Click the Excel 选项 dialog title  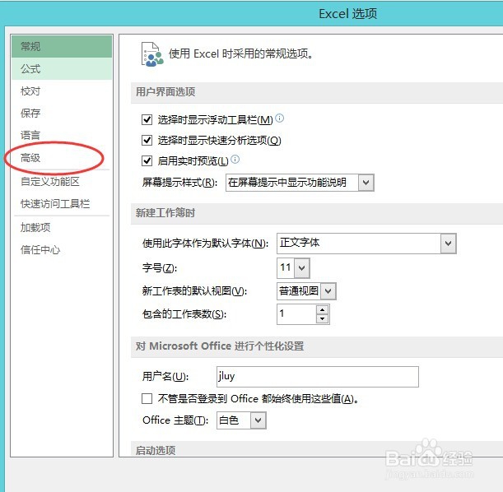point(347,14)
